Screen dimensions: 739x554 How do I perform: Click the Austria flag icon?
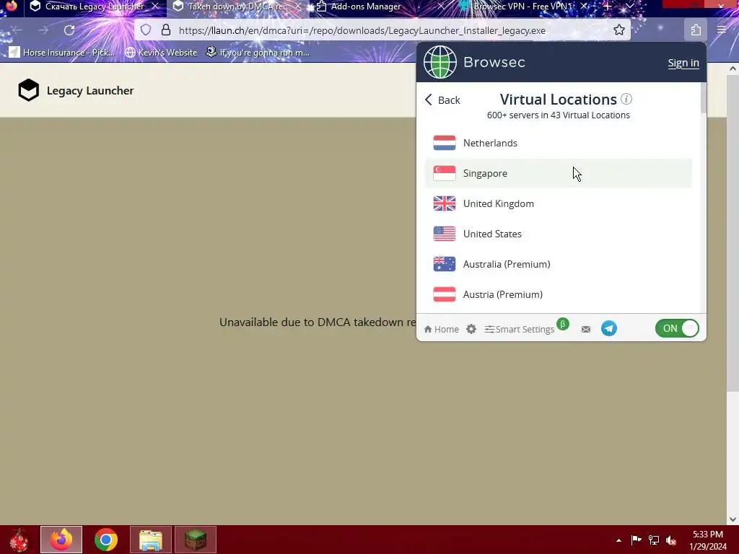(x=445, y=294)
